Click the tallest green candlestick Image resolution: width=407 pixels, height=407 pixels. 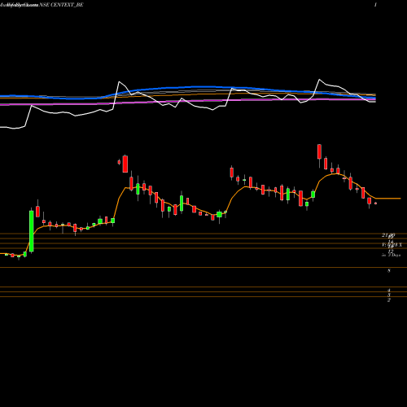[32, 231]
